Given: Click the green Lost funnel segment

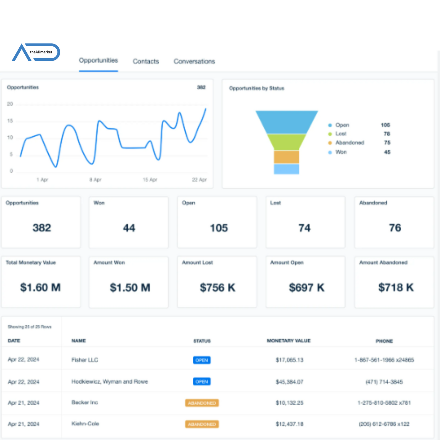Looking at the screenshot, I should [287, 142].
